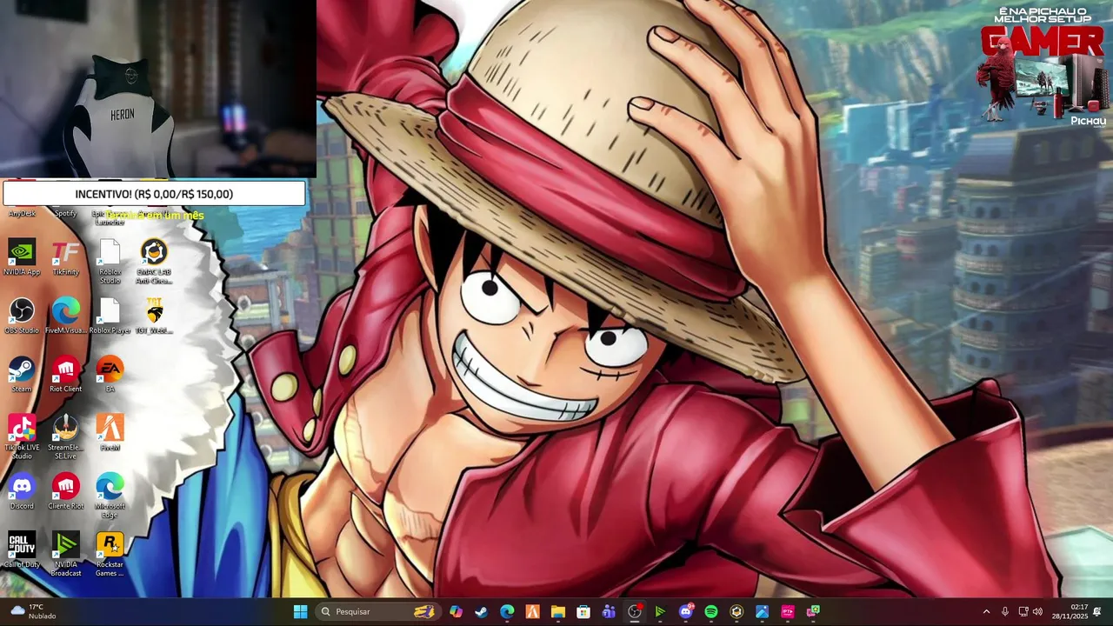Open Spotify from the taskbar
Viewport: 1113px width, 626px height.
711,611
